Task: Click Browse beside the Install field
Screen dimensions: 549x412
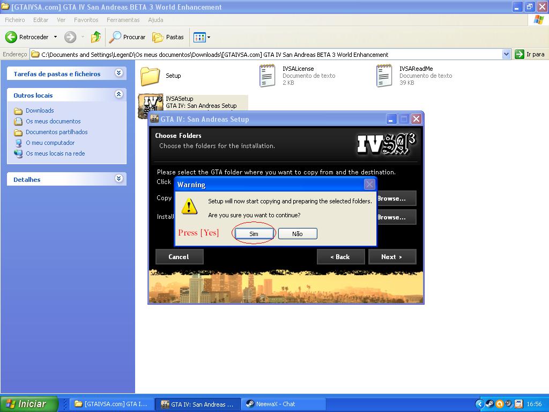Action: pos(396,217)
